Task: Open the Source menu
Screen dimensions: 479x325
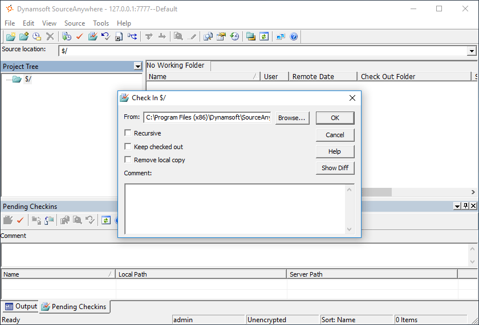Action: pos(75,23)
